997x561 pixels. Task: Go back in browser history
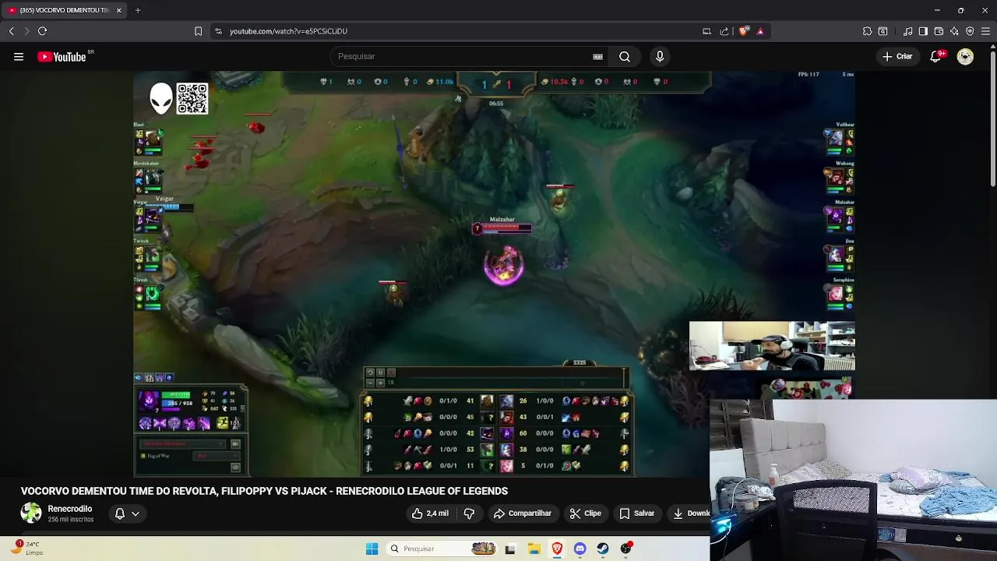click(11, 31)
